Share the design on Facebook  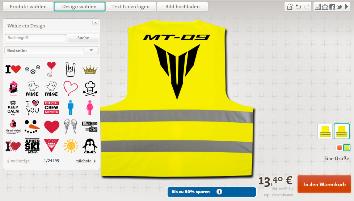pyautogui.click(x=332, y=7)
